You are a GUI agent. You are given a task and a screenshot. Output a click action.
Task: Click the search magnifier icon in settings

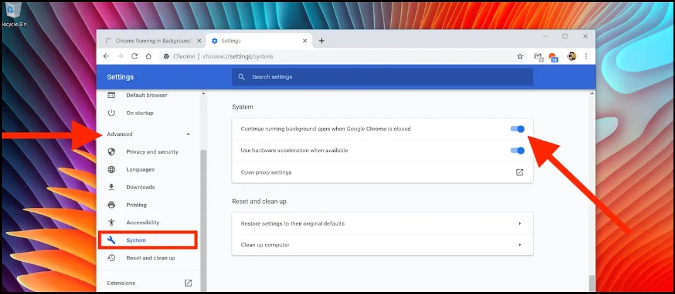(x=242, y=77)
